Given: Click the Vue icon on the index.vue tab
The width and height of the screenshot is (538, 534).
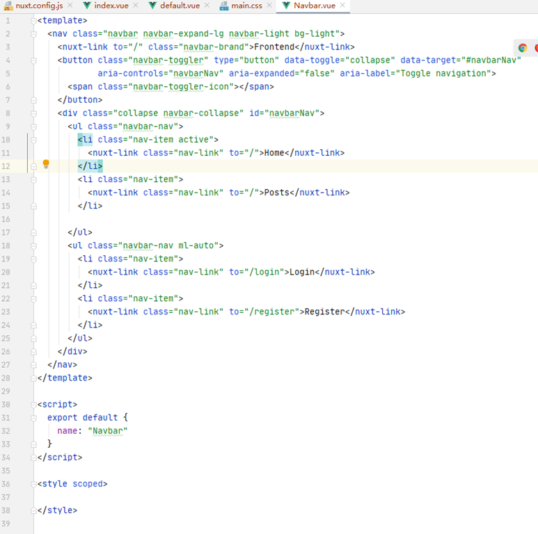Looking at the screenshot, I should pos(87,6).
